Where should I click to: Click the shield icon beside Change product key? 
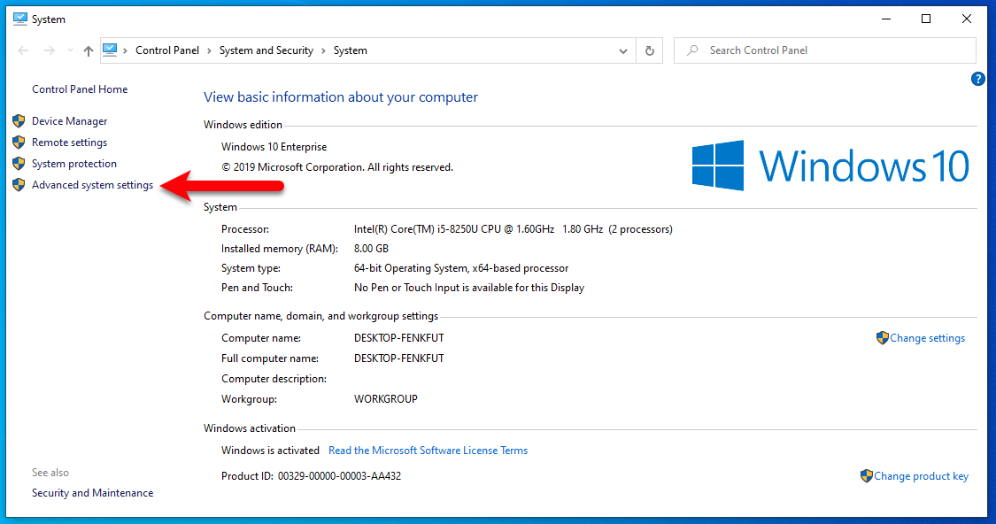tap(867, 475)
